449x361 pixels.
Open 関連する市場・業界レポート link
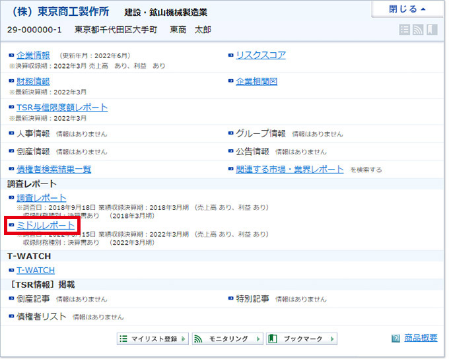click(289, 169)
